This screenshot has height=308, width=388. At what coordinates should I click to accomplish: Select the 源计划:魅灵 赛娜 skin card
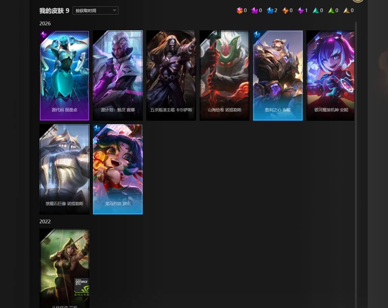118,76
